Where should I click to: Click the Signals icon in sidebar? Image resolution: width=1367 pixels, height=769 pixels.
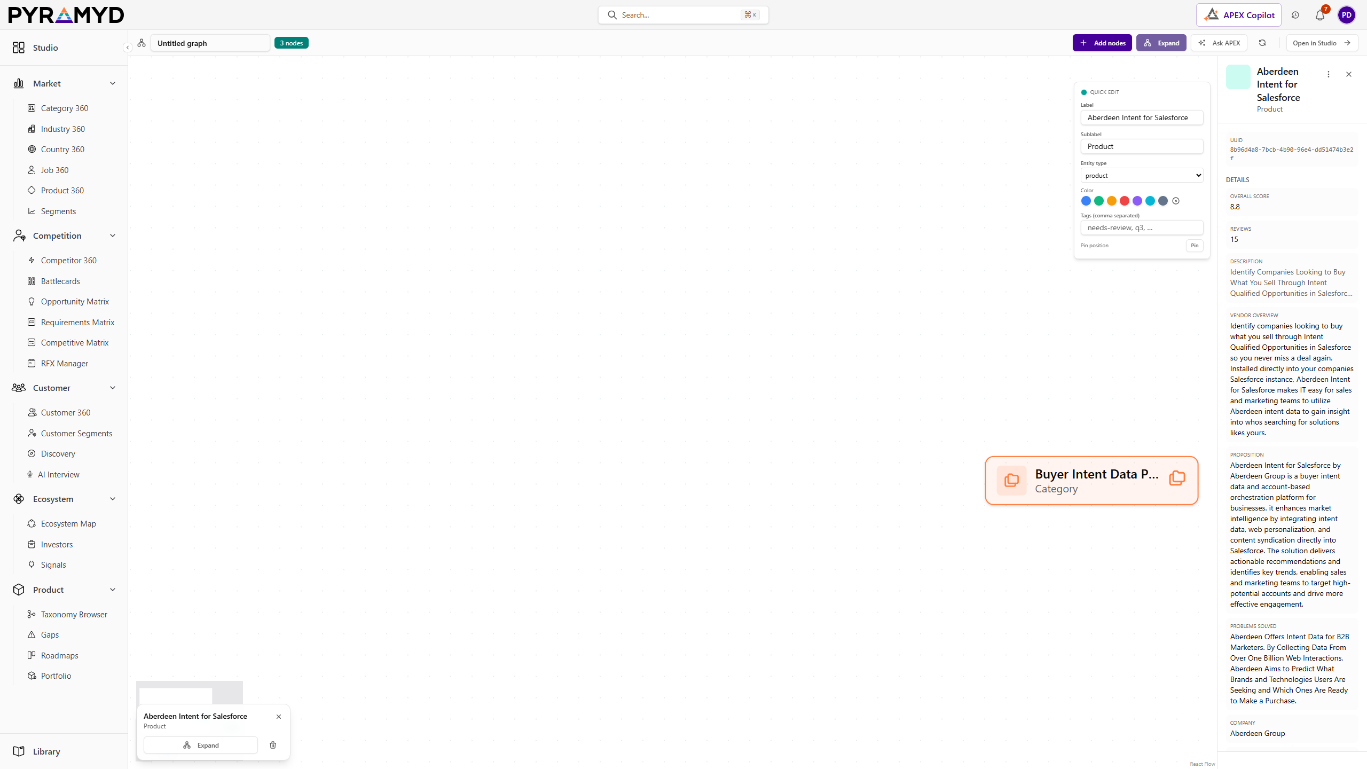tap(32, 564)
